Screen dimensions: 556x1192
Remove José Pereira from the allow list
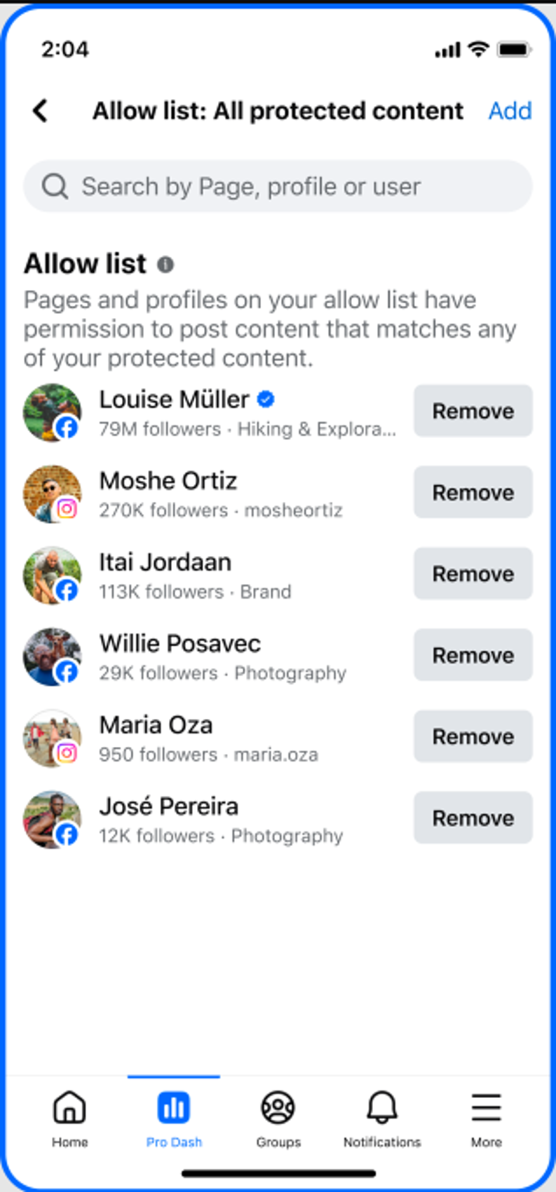pyautogui.click(x=473, y=818)
